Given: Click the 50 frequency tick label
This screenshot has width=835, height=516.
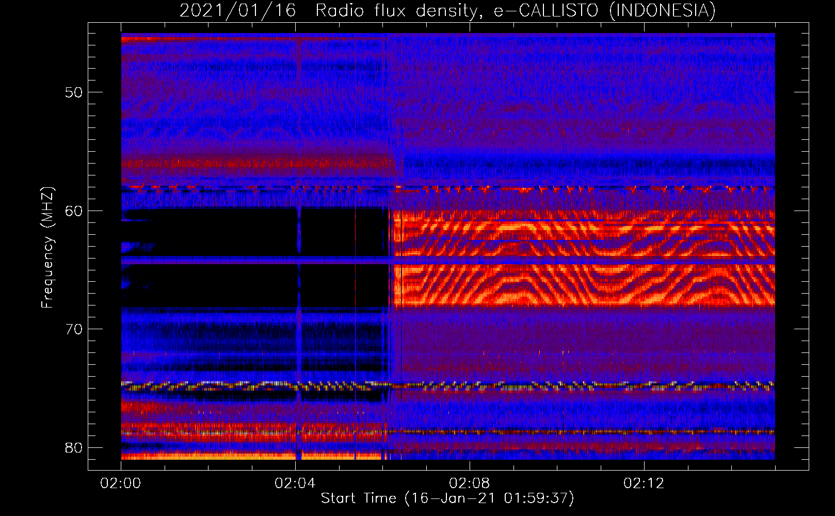Looking at the screenshot, I should tap(74, 92).
